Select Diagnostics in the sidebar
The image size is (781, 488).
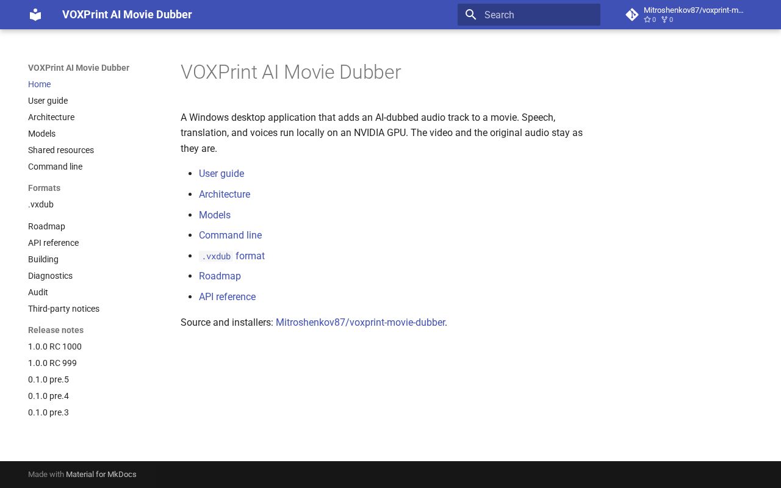(50, 276)
